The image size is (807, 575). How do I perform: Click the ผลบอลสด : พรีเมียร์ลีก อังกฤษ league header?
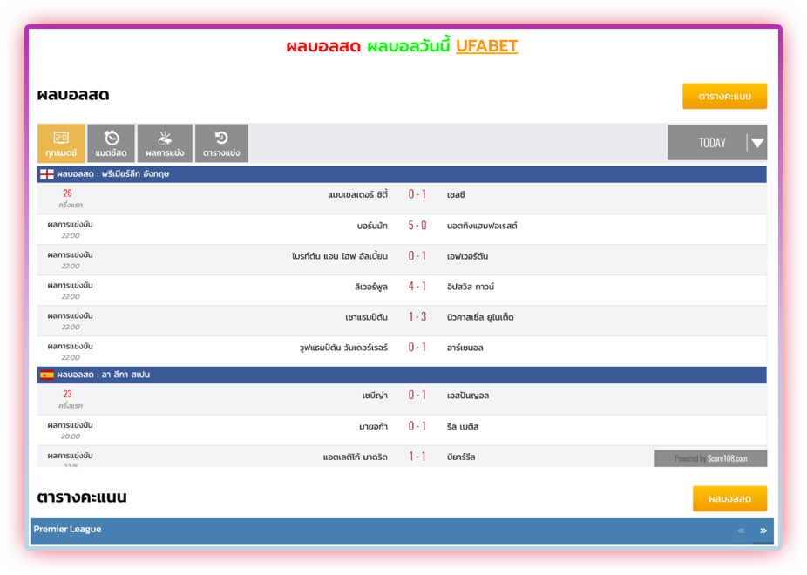[402, 174]
